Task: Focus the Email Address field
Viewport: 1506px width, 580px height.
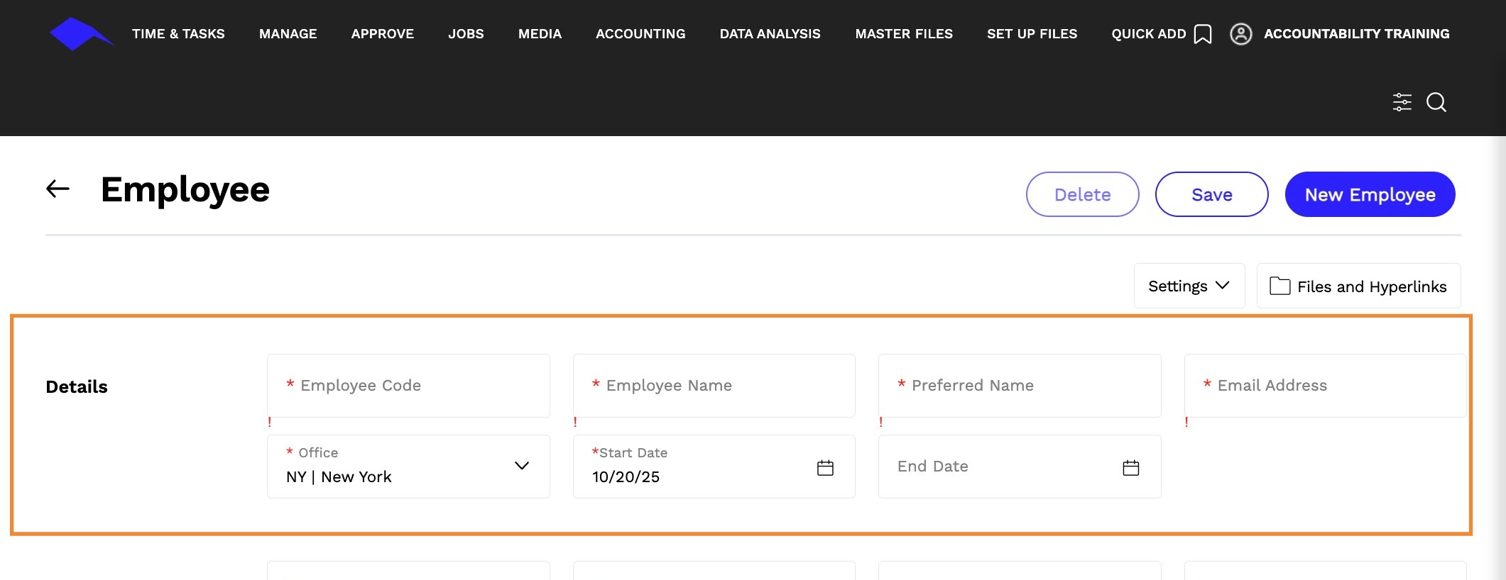Action: tap(1326, 386)
